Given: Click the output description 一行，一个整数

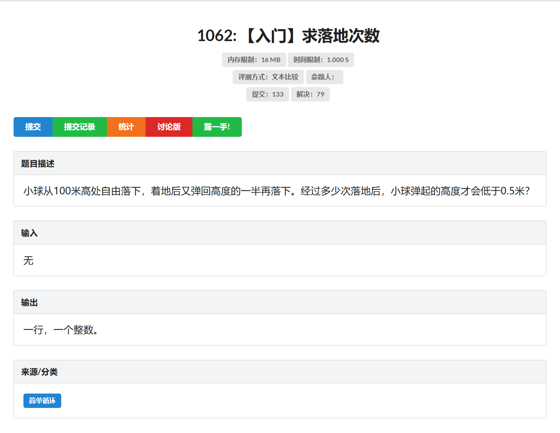Looking at the screenshot, I should [x=60, y=330].
